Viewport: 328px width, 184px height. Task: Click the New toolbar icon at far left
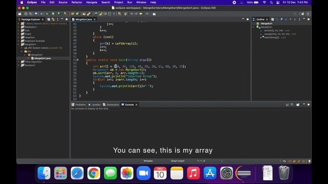(19, 14)
